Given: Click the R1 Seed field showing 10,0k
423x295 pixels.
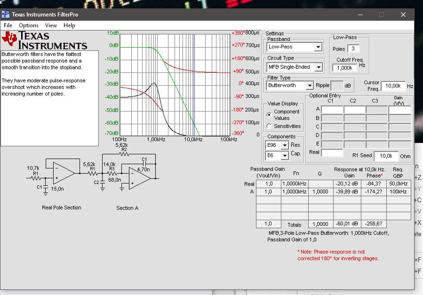Looking at the screenshot, I should pos(386,156).
